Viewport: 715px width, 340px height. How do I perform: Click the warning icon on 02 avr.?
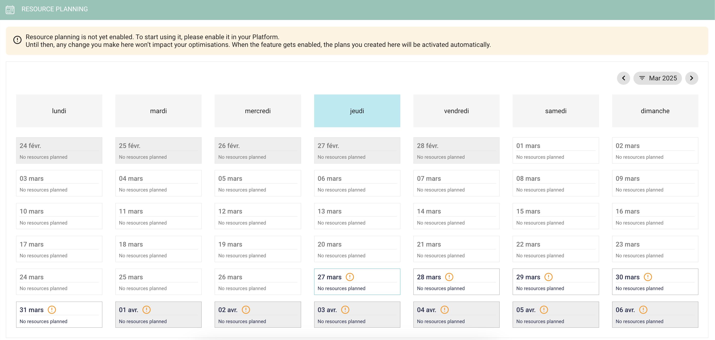(246, 310)
